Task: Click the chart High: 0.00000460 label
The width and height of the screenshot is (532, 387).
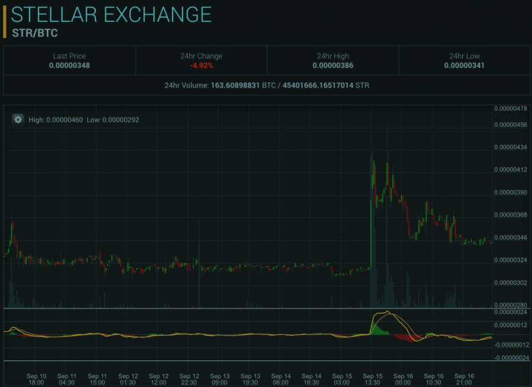Action: coord(56,120)
